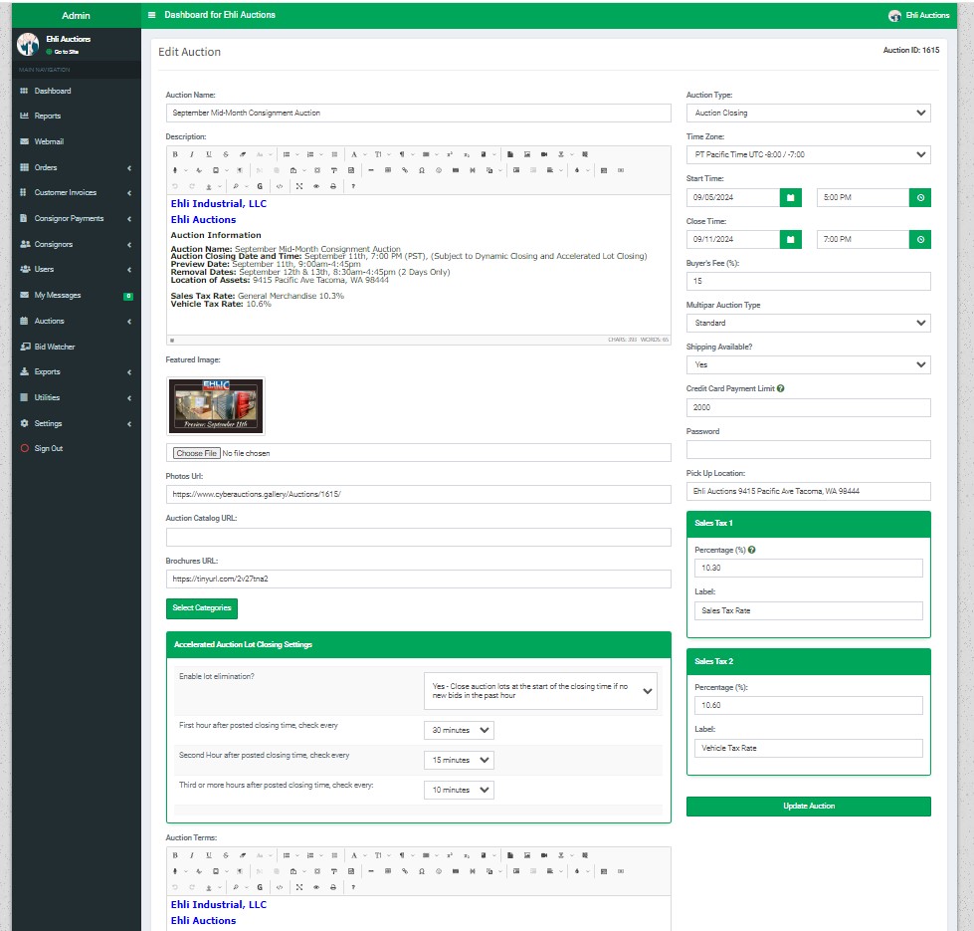Open the First hour check interval dropdown
This screenshot has width=974, height=931.
pos(459,730)
